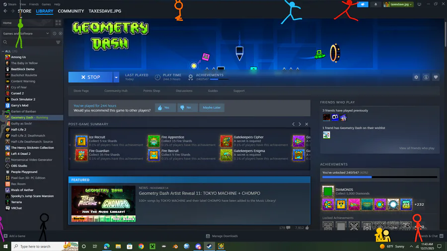Screen dimensions: 447x251
Task: Open game settings gear icon
Action: [416, 77]
